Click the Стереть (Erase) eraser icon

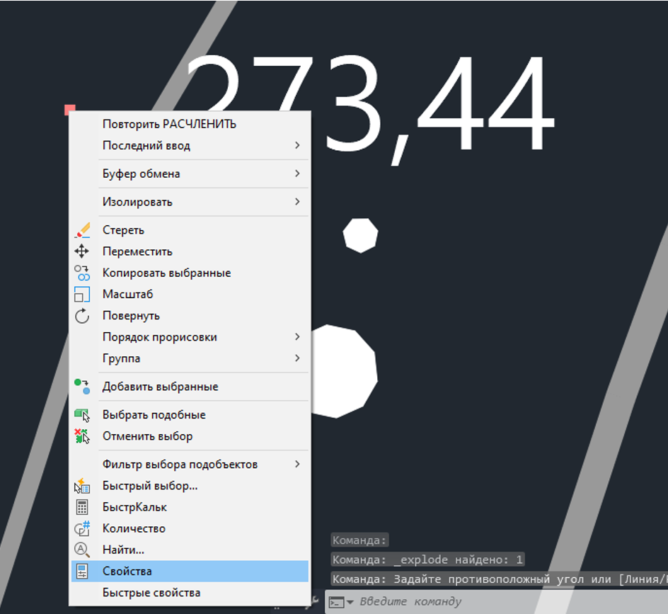click(x=82, y=230)
